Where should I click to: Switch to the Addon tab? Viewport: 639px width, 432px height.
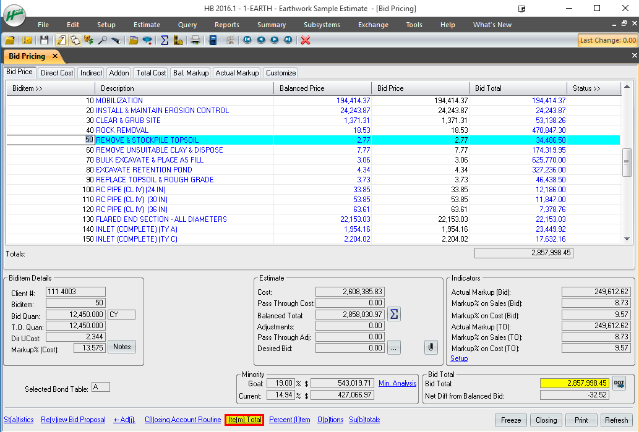tap(119, 73)
